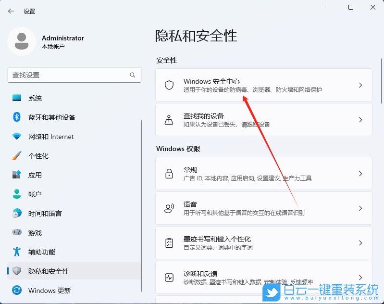Click the Windows 更新 sync icon
This screenshot has width=384, height=304.
pyautogui.click(x=17, y=290)
